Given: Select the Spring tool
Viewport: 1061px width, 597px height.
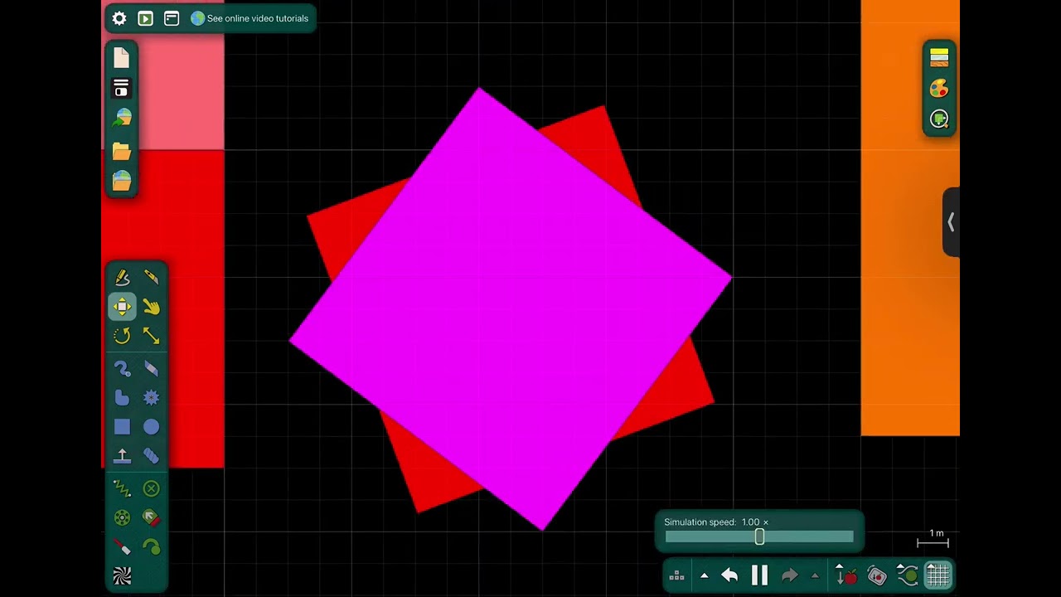Looking at the screenshot, I should click(122, 488).
